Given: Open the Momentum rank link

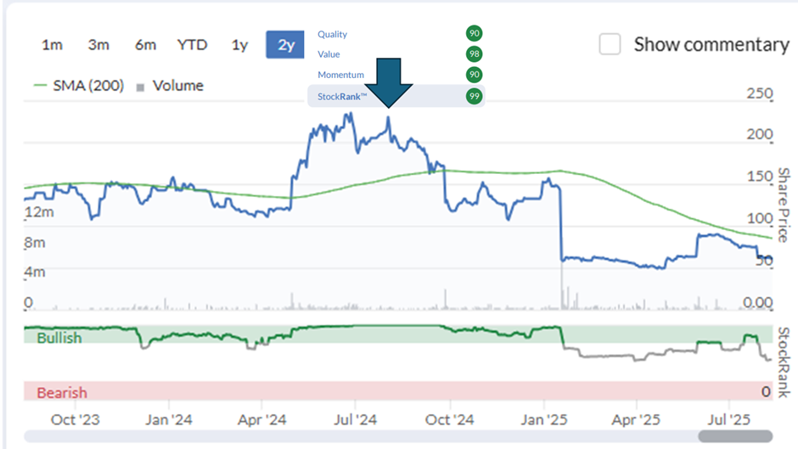Looking at the screenshot, I should click(x=341, y=75).
